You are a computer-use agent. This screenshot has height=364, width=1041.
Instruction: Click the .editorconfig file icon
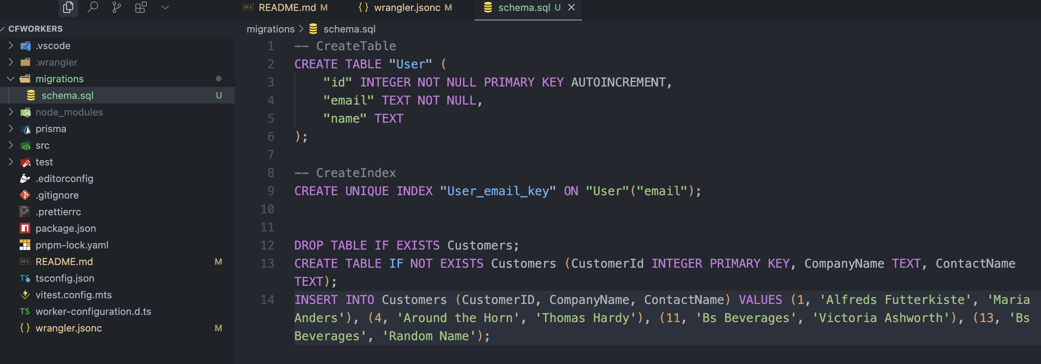tap(25, 178)
